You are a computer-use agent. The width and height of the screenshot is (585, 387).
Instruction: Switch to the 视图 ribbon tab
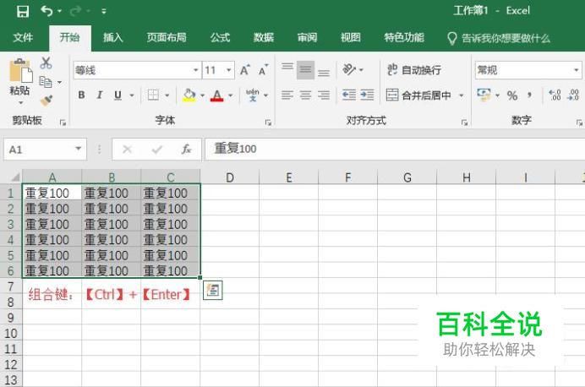coord(351,37)
